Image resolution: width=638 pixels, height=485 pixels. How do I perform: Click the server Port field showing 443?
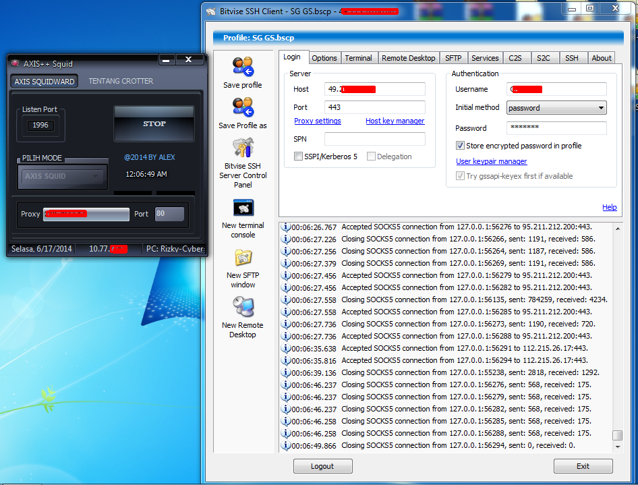(375, 107)
